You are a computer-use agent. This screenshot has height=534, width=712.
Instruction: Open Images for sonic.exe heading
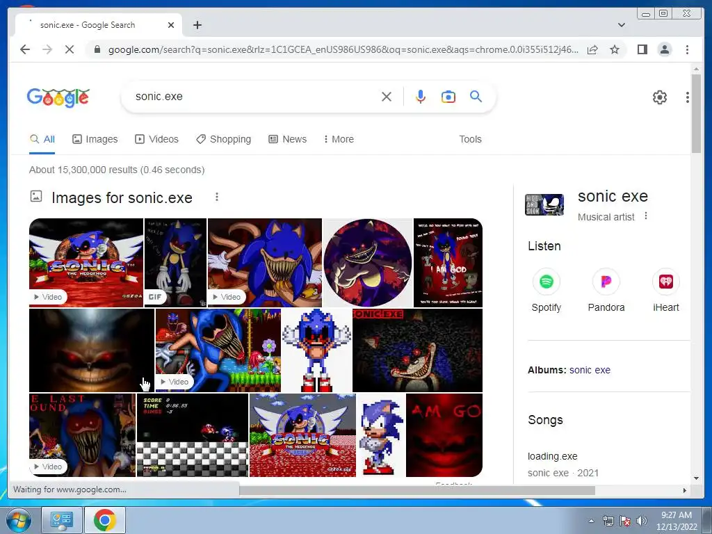pos(122,198)
